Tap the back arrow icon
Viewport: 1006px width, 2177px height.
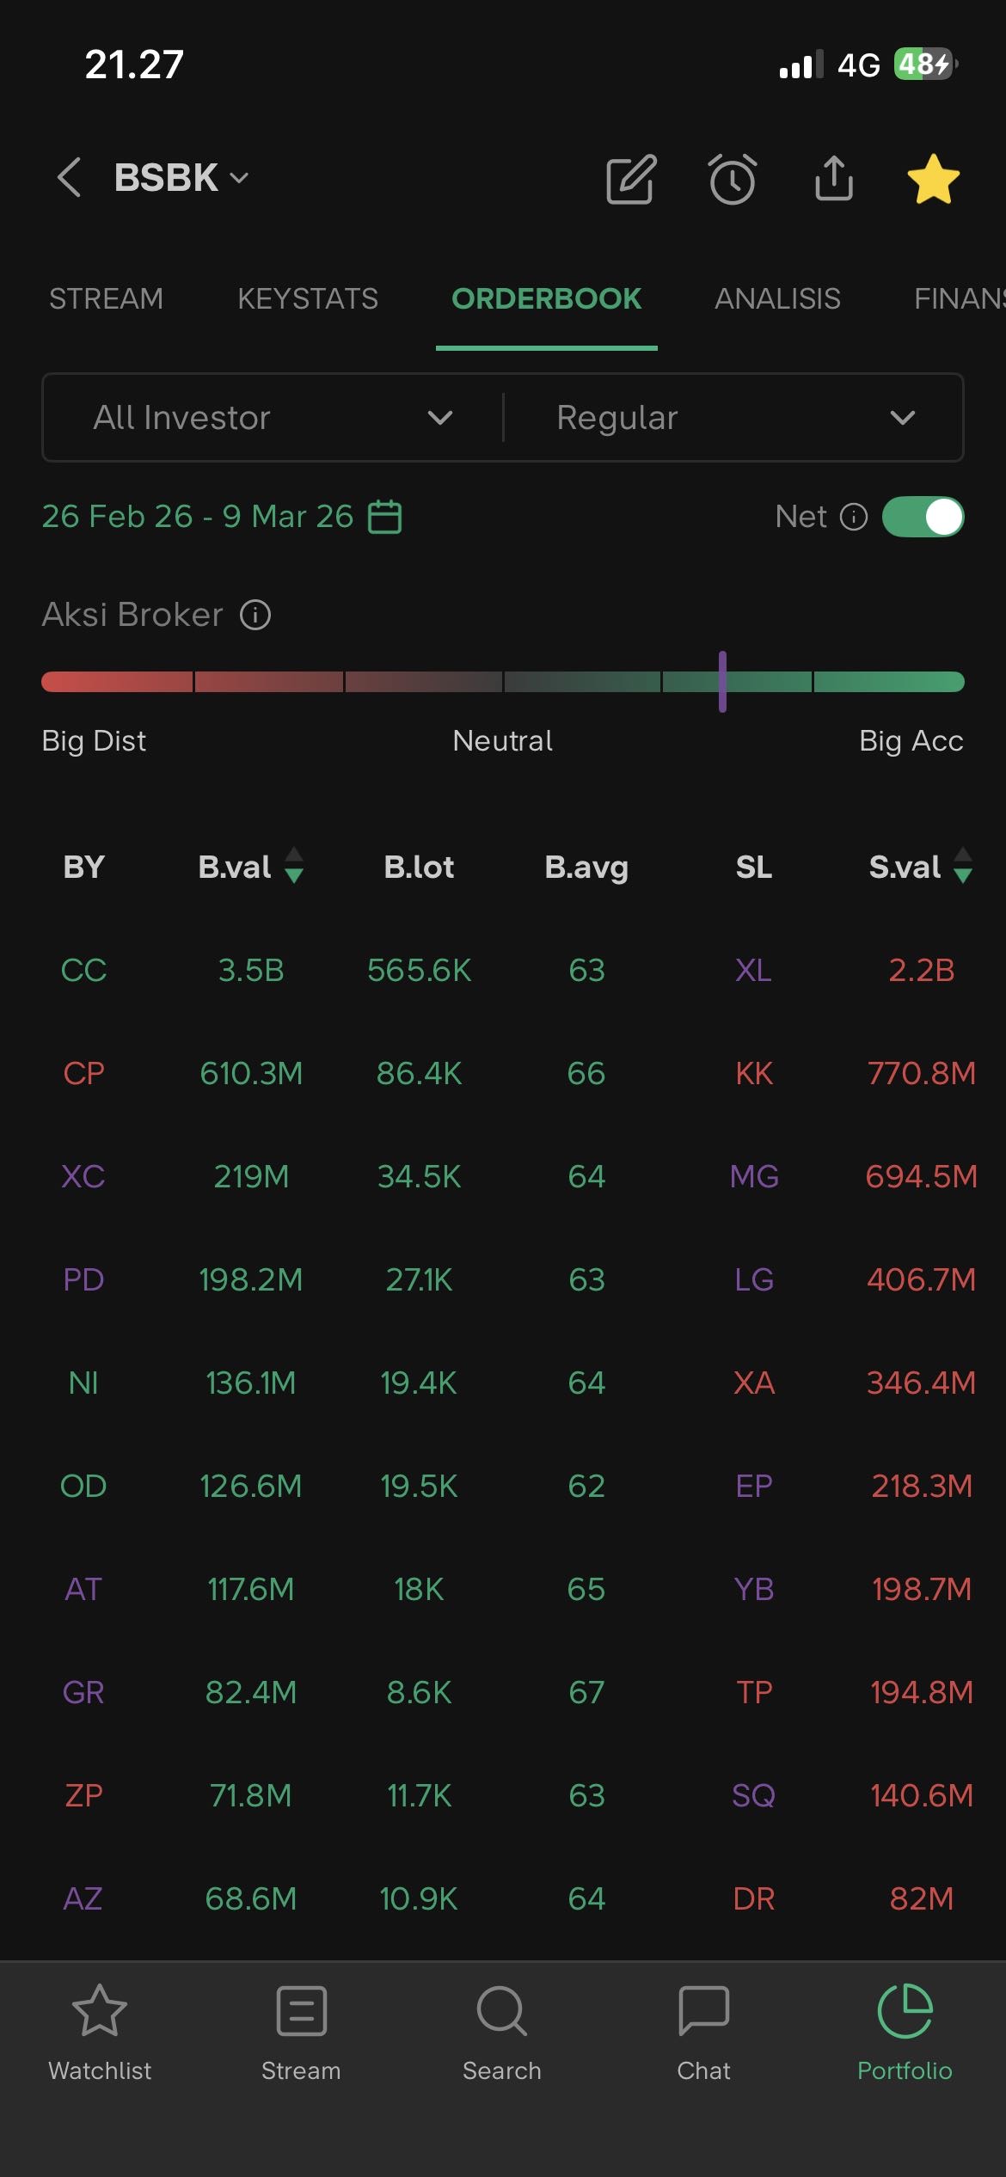click(x=69, y=178)
